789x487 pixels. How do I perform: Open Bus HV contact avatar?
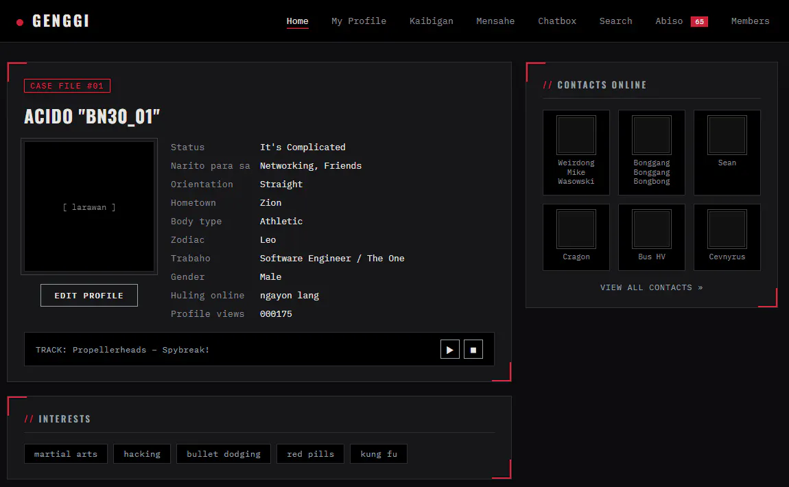click(x=652, y=229)
